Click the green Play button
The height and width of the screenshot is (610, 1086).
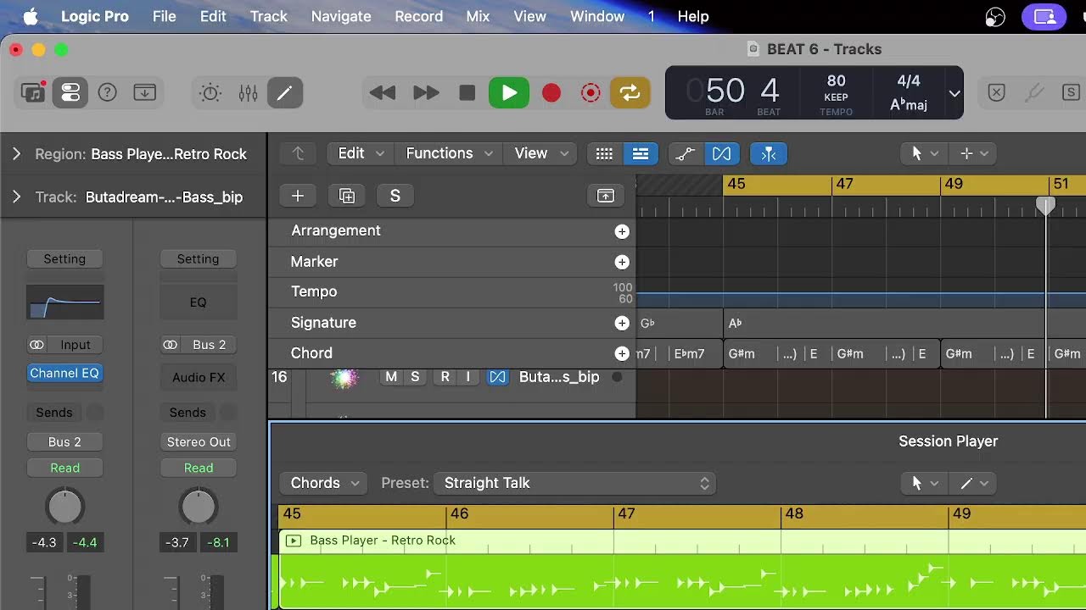[x=509, y=93]
